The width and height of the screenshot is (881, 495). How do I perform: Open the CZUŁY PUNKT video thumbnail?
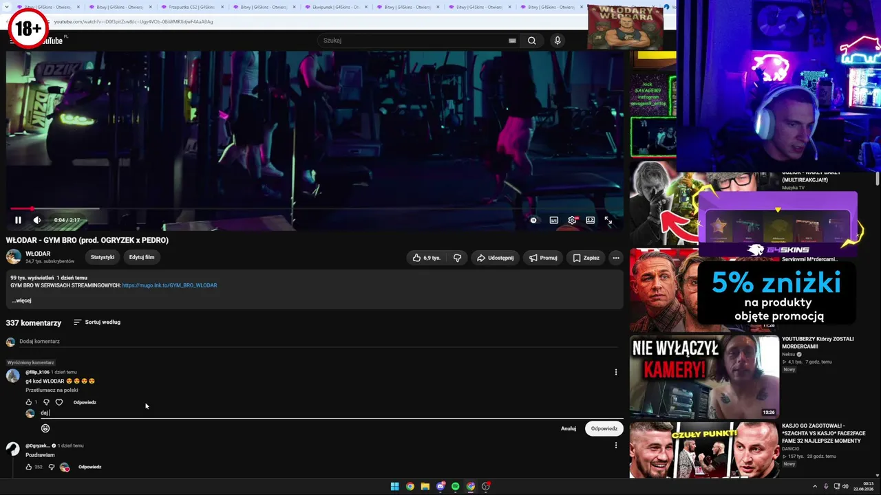704,450
